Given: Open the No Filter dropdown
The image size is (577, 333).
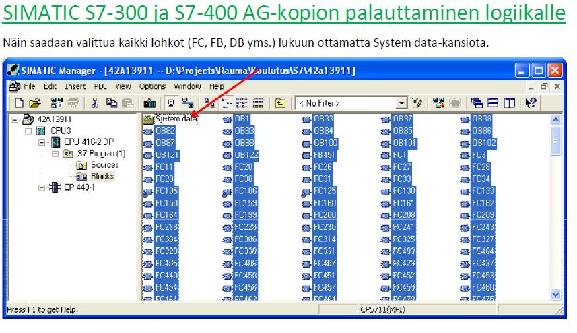Looking at the screenshot, I should [x=401, y=103].
